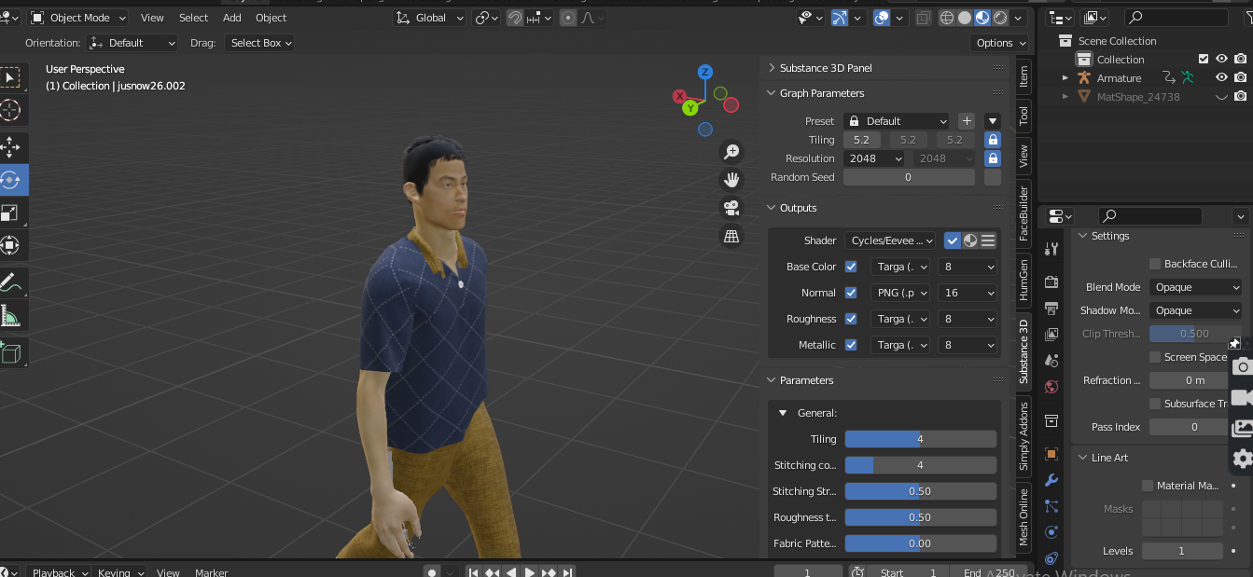Adjust the Stitching Strength slider
Viewport: 1253px width, 577px height.
point(920,491)
